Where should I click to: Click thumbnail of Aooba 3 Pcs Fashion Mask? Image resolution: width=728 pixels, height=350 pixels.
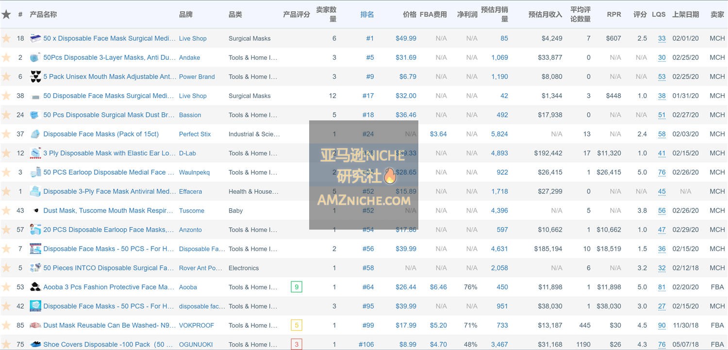click(x=35, y=287)
